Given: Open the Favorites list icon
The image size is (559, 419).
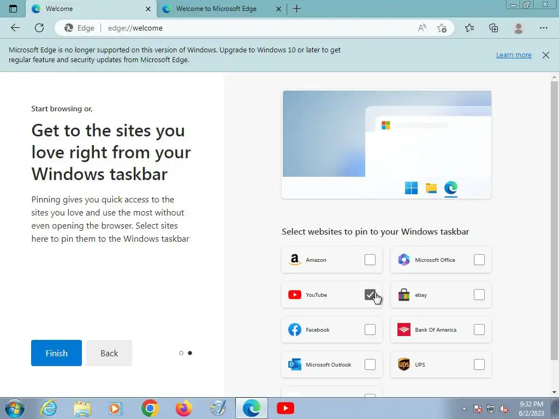Looking at the screenshot, I should (469, 28).
